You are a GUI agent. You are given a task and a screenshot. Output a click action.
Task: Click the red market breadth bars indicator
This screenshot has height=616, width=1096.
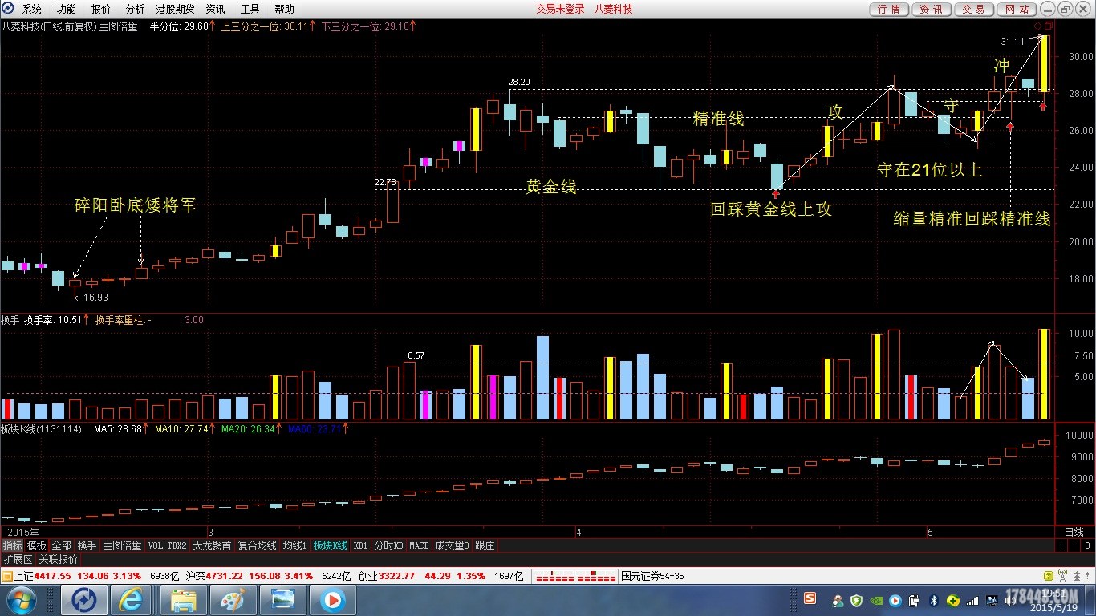[575, 576]
